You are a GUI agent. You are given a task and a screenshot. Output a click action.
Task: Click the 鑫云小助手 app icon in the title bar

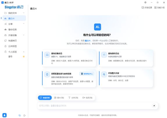[2, 2]
